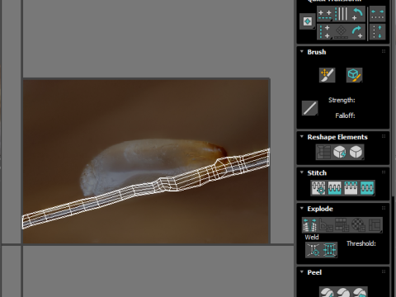Viewport: 396px width, 297px height.
Task: Collapse the Stitch rollout
Action: [302, 172]
